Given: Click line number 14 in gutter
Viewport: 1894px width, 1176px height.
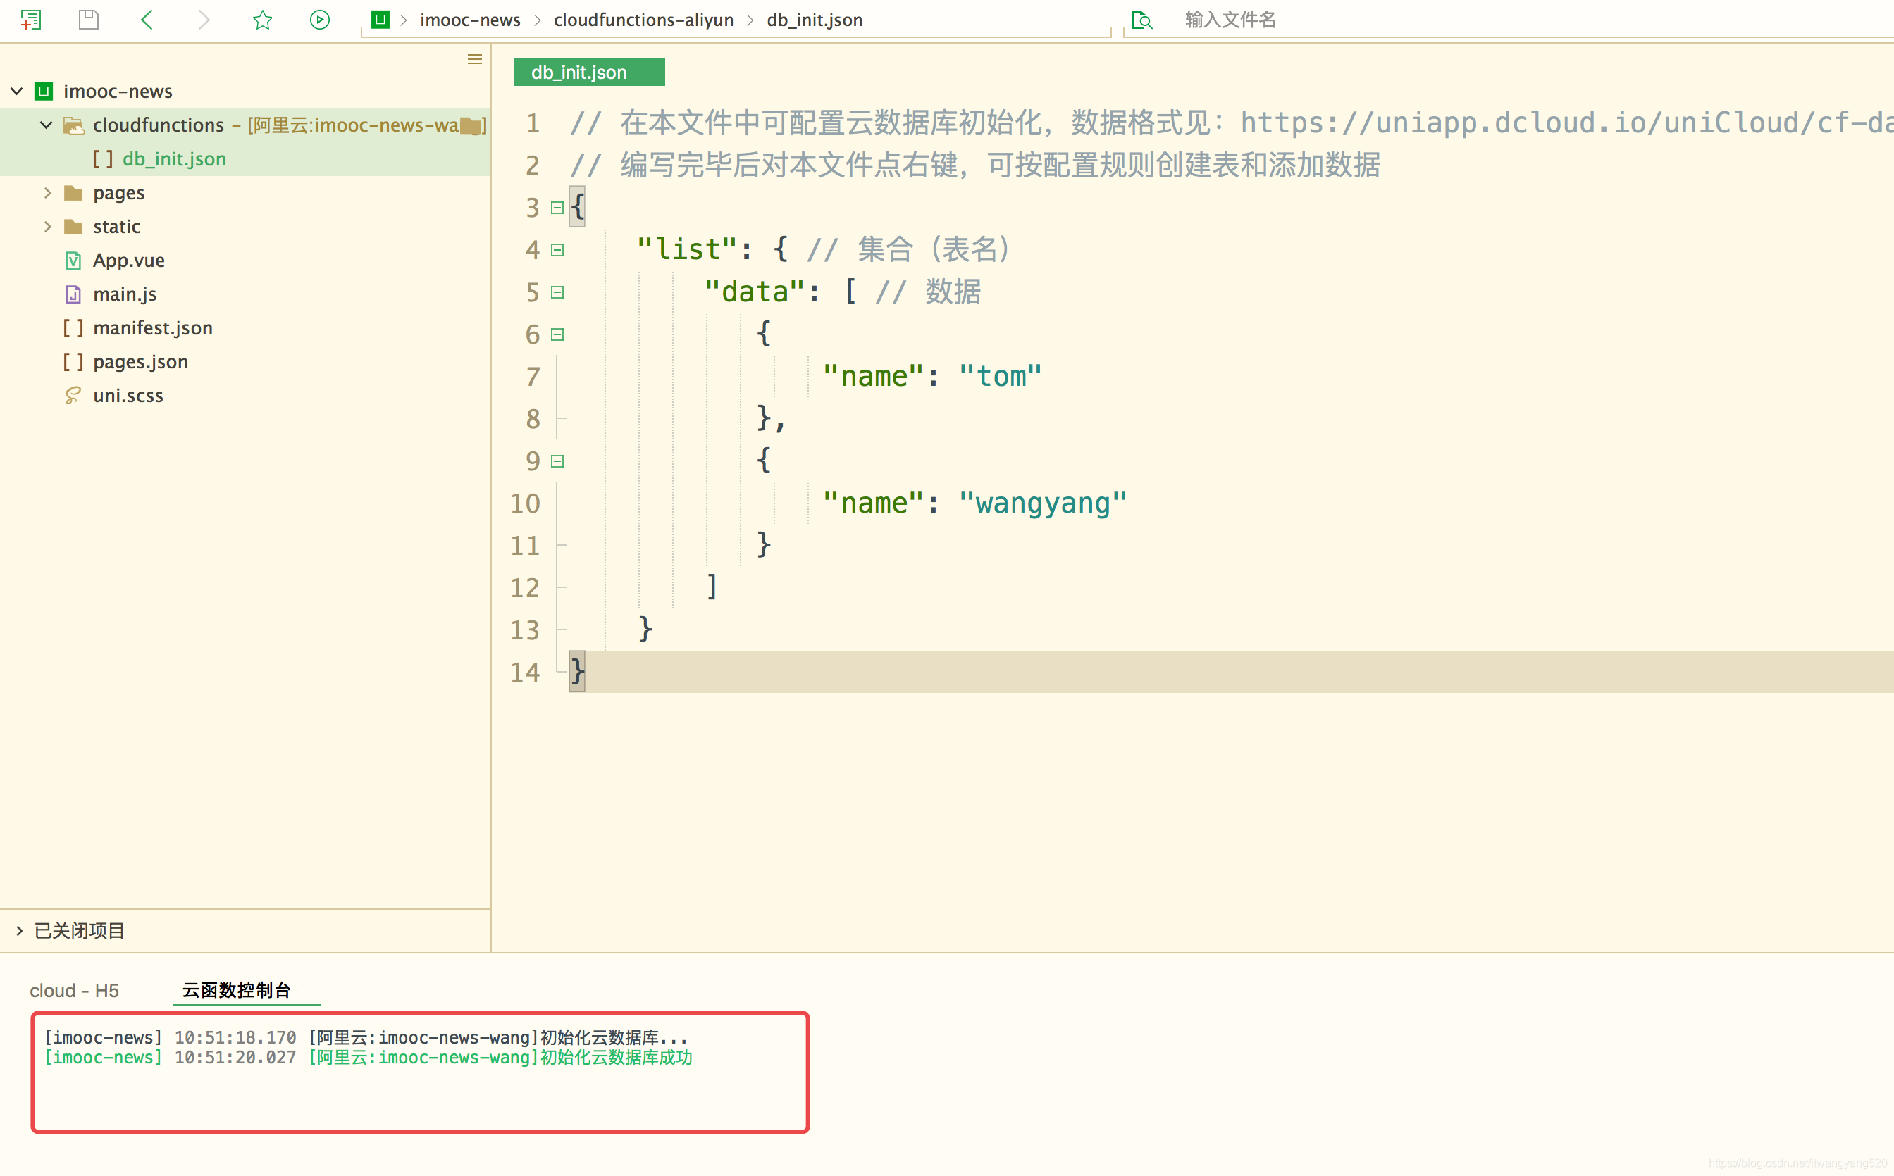Looking at the screenshot, I should [524, 672].
